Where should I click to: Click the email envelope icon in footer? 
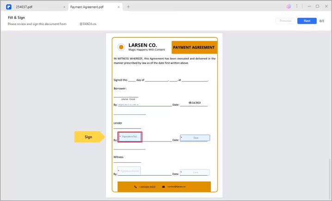(164, 187)
